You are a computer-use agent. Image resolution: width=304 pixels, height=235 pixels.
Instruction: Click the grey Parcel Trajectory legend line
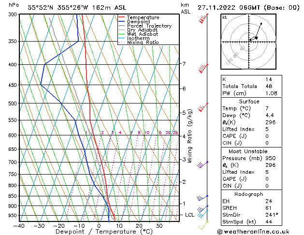[x=122, y=26]
